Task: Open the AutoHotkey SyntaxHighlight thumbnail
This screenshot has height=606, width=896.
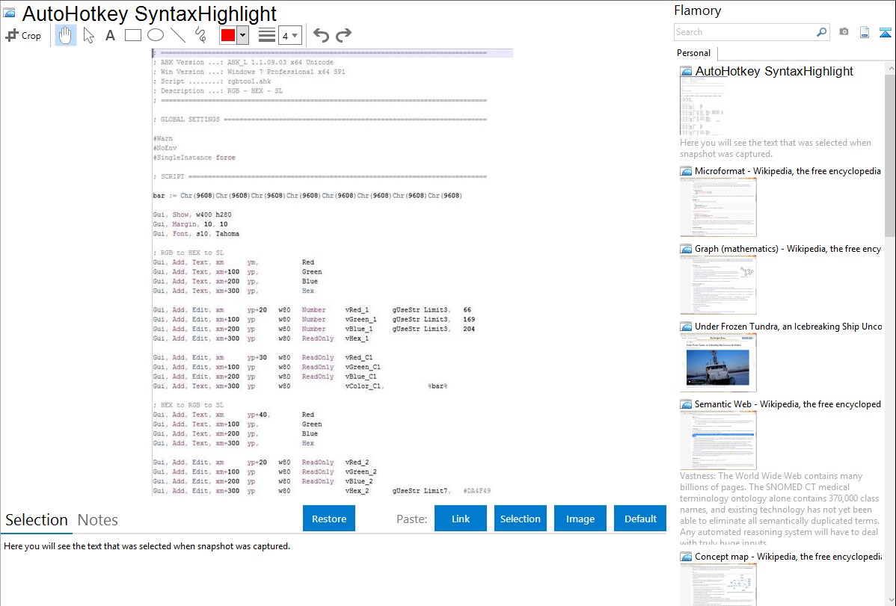Action: tap(702, 107)
